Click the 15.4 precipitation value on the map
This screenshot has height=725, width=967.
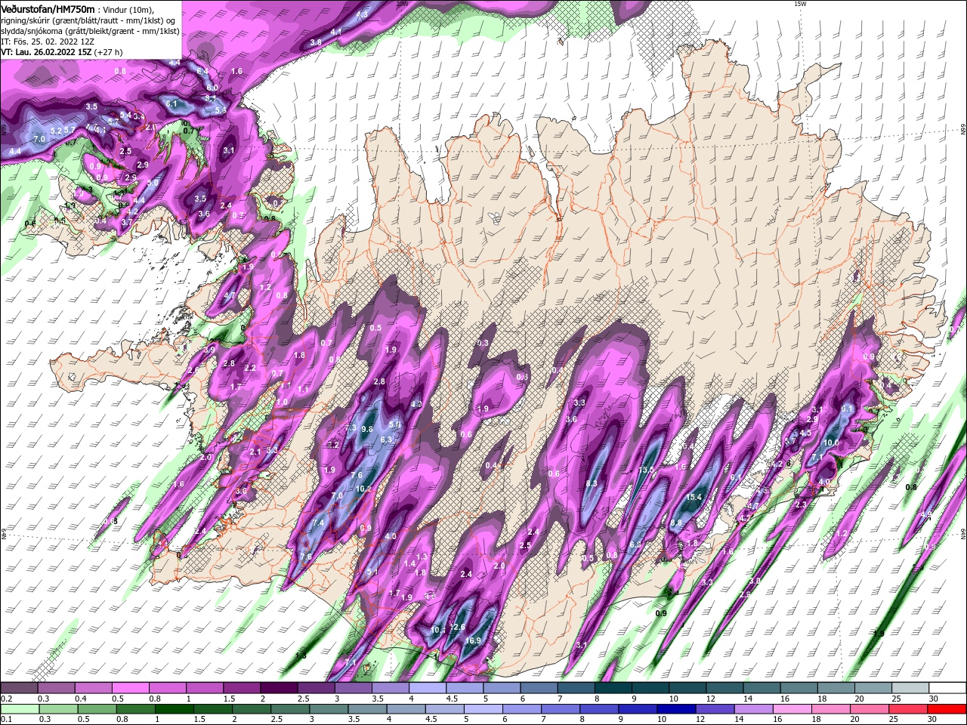click(x=694, y=497)
